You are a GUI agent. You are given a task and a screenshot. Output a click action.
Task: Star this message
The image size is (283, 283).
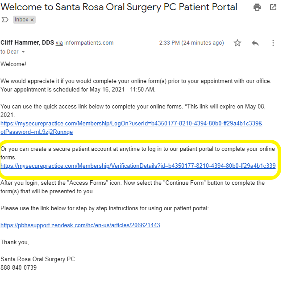pyautogui.click(x=237, y=43)
